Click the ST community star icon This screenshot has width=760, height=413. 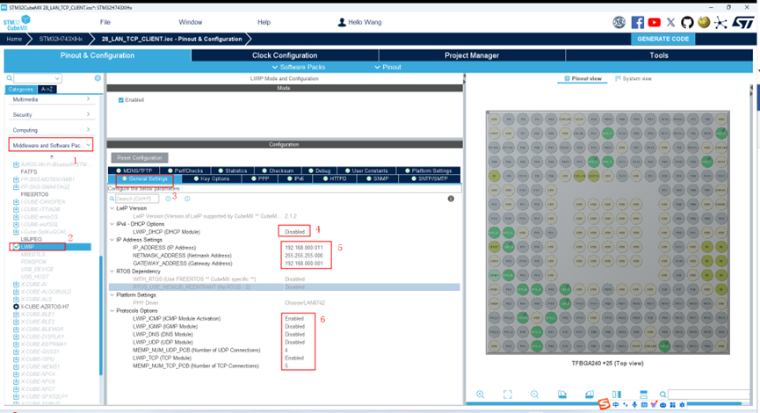(x=720, y=22)
